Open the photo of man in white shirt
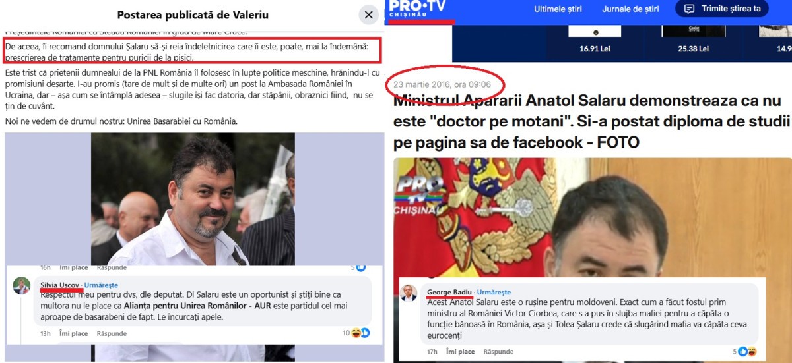This screenshot has width=792, height=363. click(193, 199)
